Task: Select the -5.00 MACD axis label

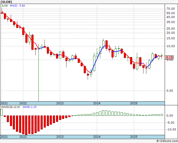Action: point(170,123)
